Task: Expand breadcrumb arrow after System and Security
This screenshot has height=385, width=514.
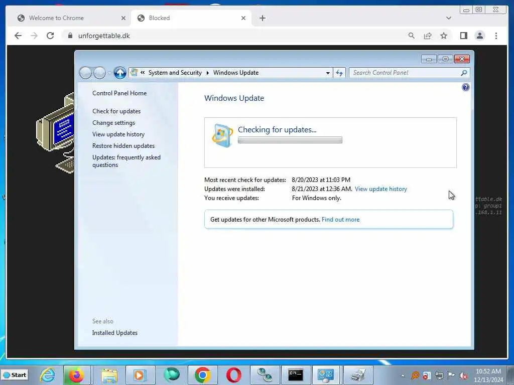Action: [207, 73]
